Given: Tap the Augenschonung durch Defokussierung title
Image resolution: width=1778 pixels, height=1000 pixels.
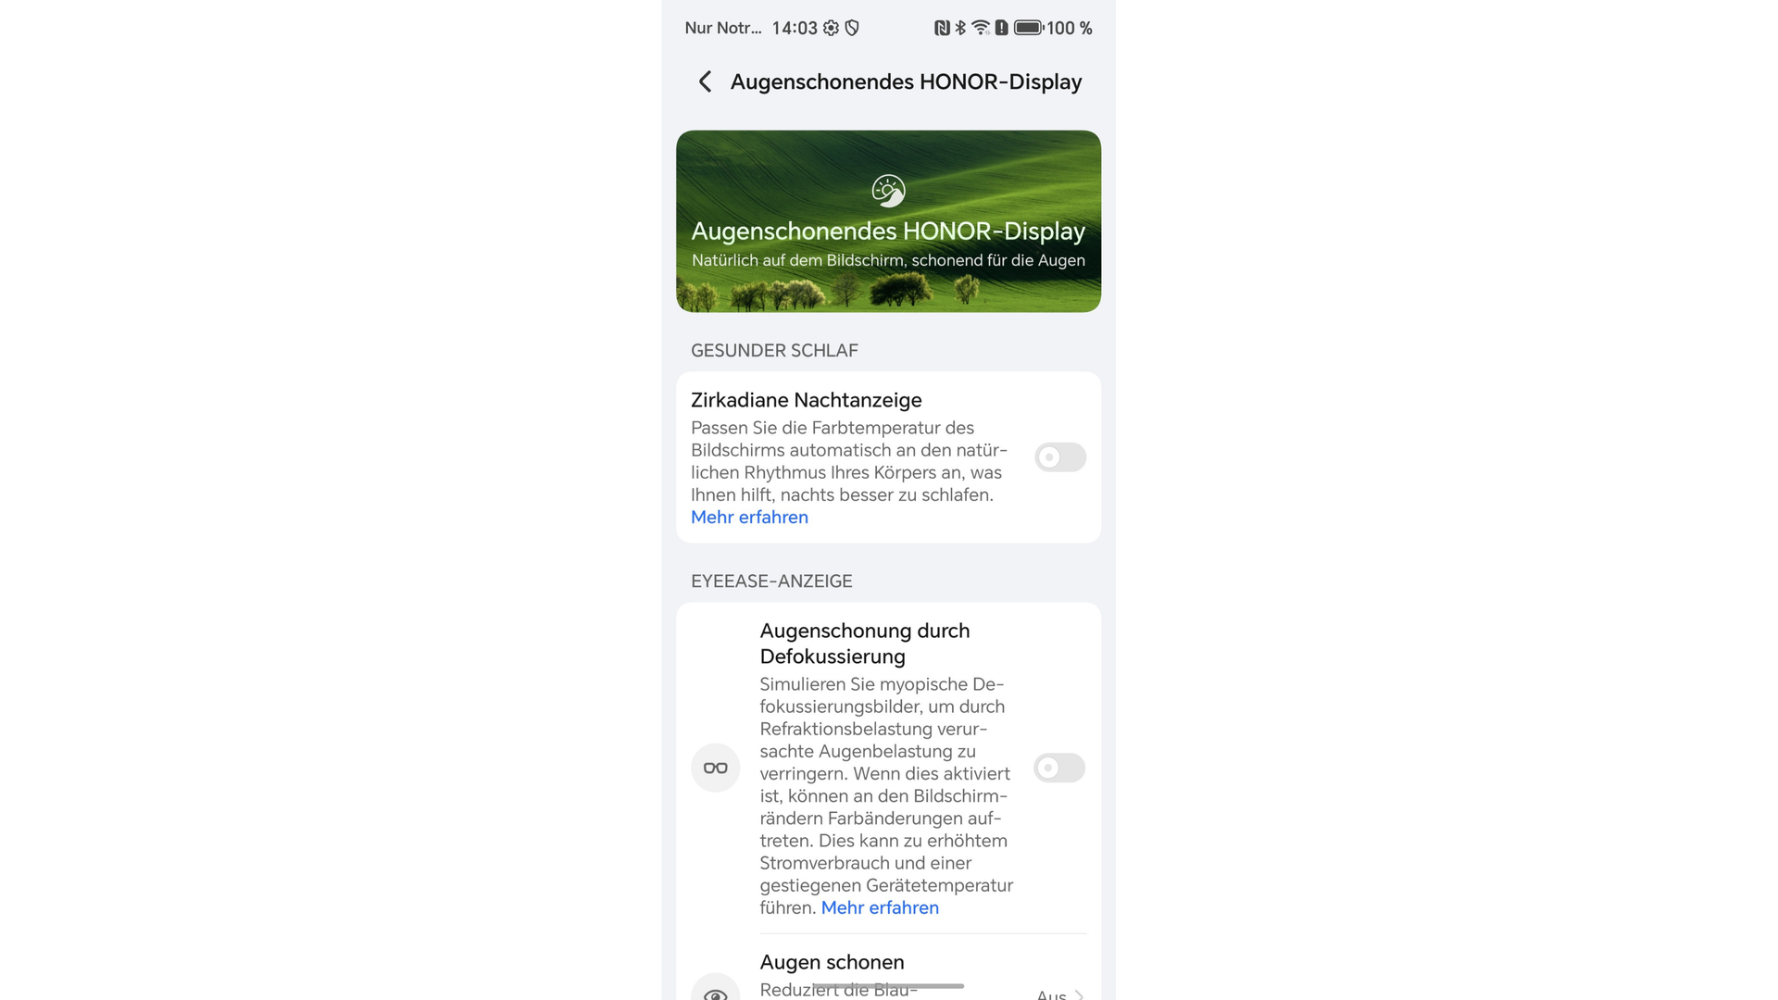Looking at the screenshot, I should pos(865,644).
